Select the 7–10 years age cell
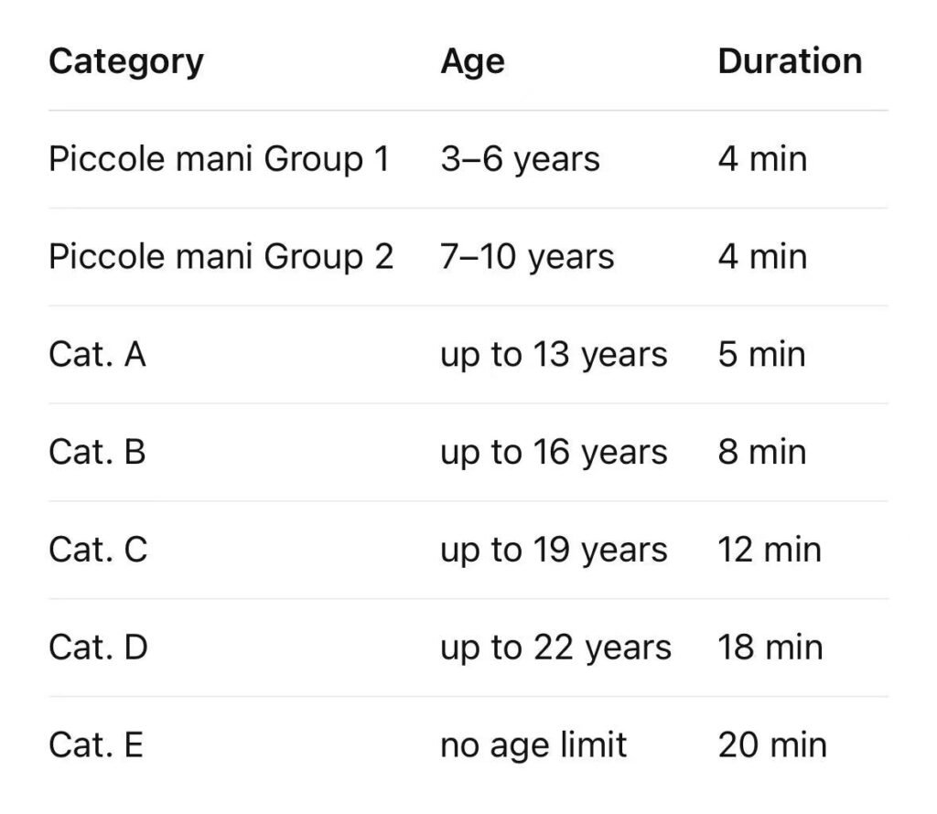The image size is (937, 814). (527, 257)
